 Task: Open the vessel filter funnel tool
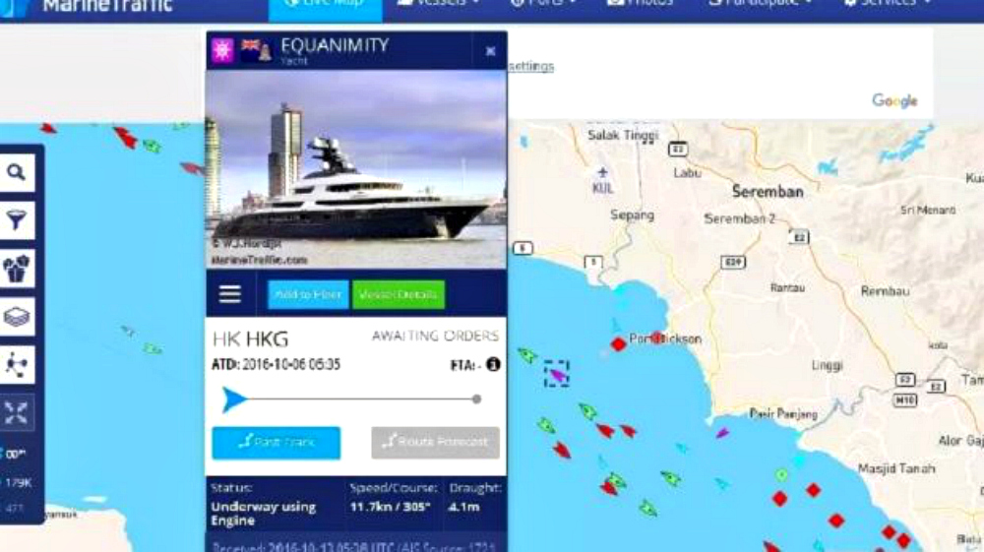tap(17, 220)
